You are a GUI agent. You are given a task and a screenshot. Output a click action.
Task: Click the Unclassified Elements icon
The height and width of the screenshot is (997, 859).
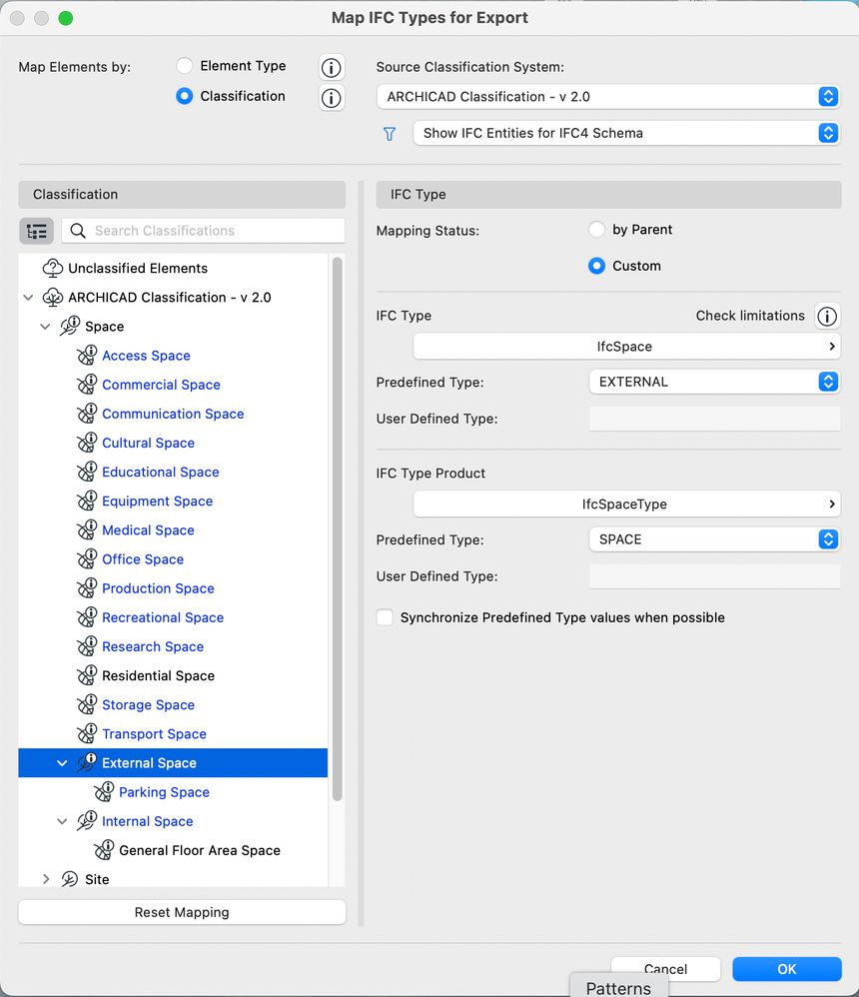[x=52, y=269]
